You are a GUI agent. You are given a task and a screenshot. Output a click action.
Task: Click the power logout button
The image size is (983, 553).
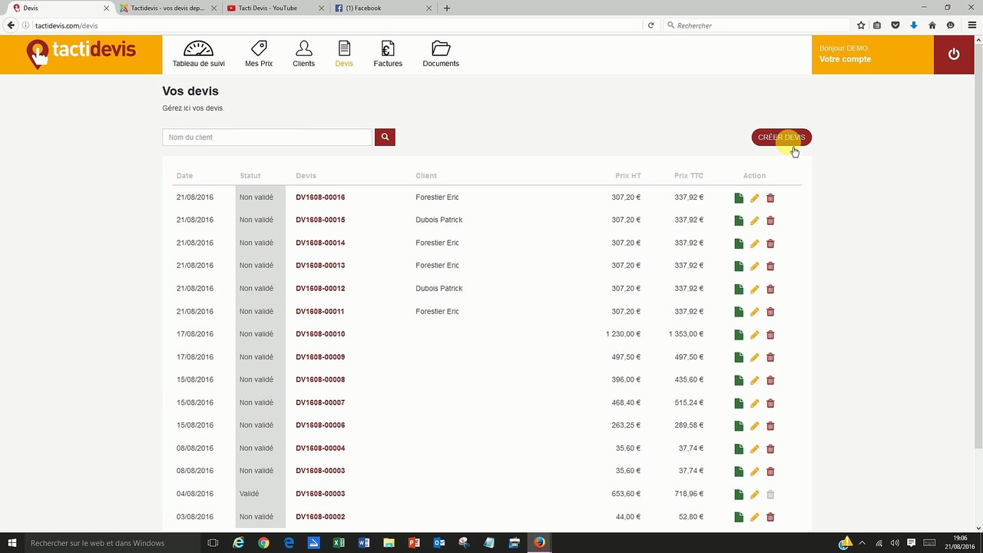tap(954, 54)
